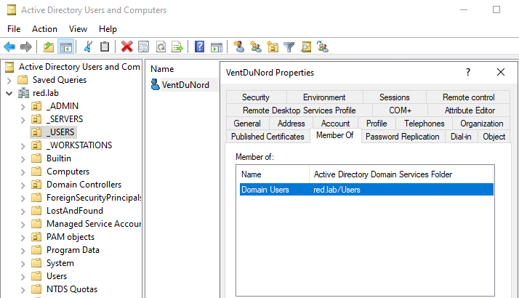Click the properties dialog help button
519x298 pixels.
468,72
